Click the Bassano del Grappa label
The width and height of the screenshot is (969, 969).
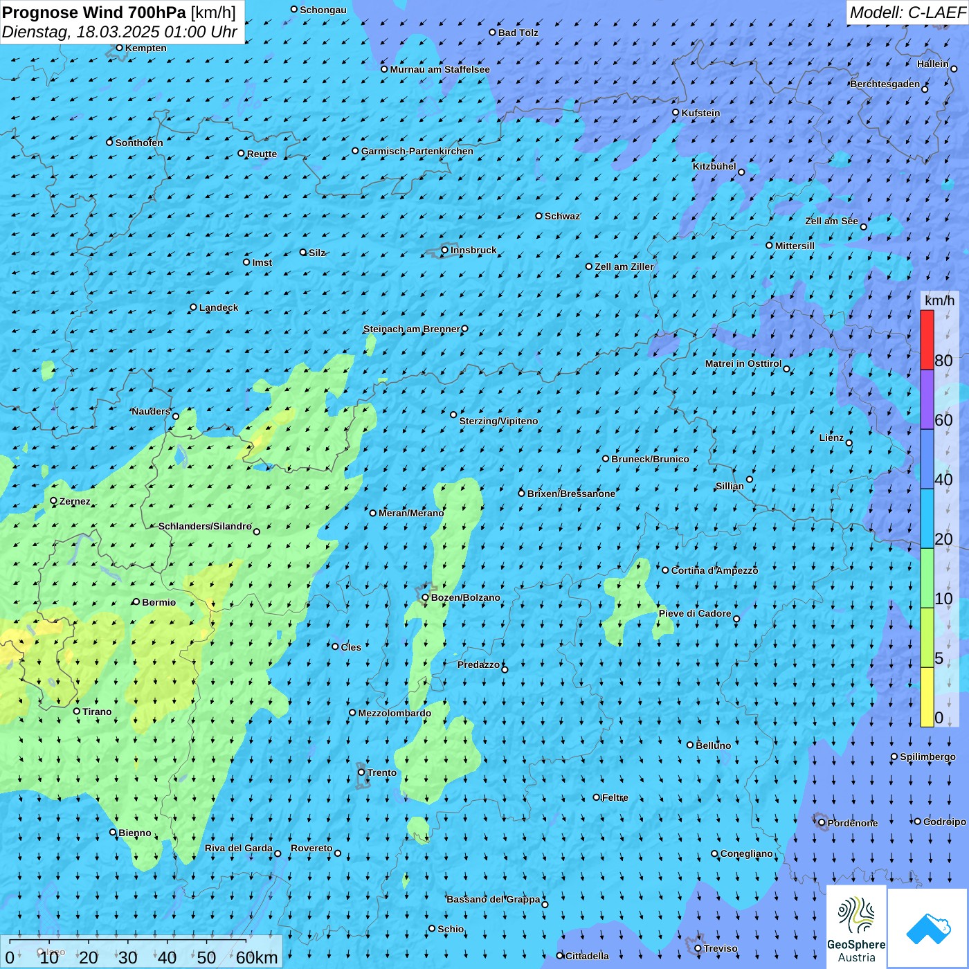(493, 899)
